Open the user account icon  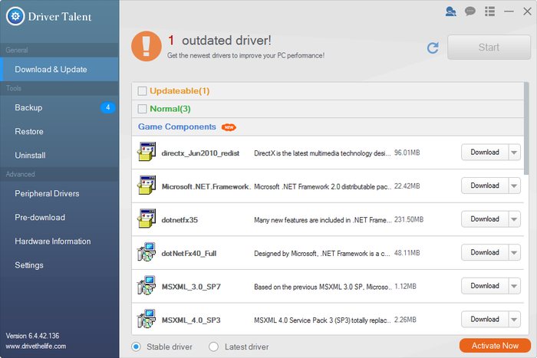tap(451, 11)
